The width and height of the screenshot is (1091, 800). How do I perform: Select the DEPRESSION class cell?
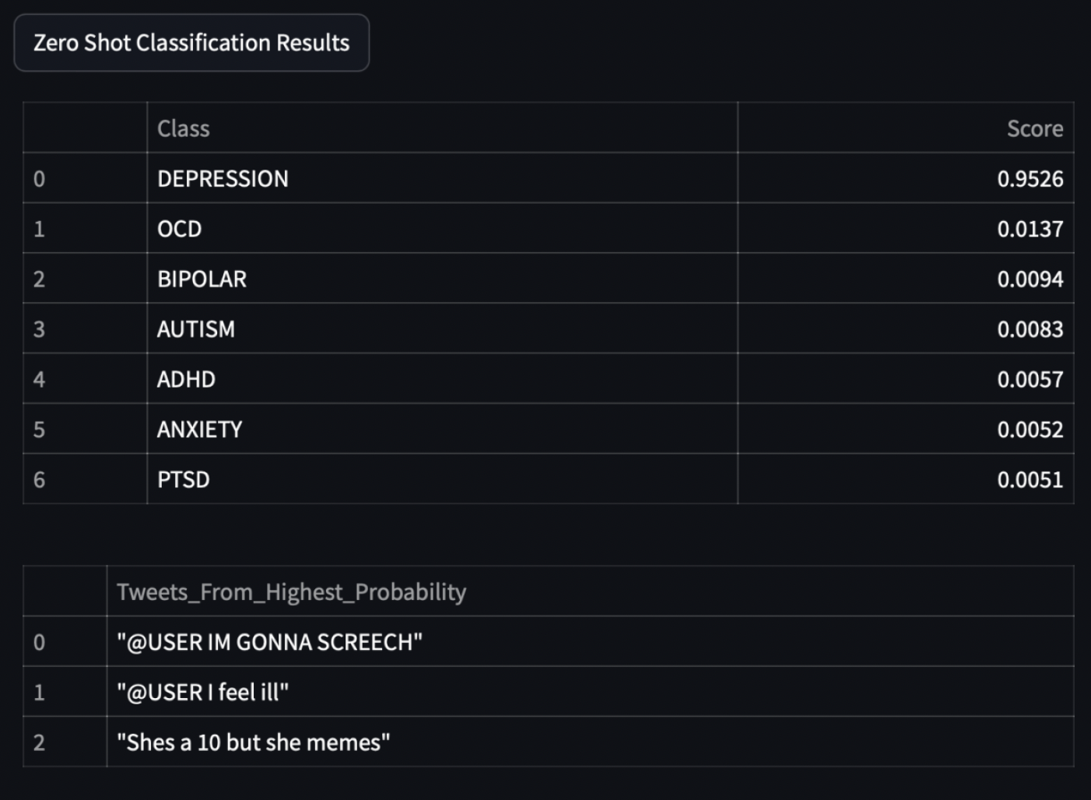click(x=223, y=179)
